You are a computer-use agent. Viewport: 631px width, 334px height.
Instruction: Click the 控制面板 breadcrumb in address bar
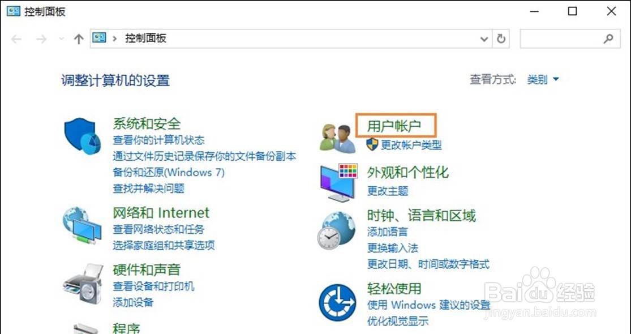click(145, 38)
